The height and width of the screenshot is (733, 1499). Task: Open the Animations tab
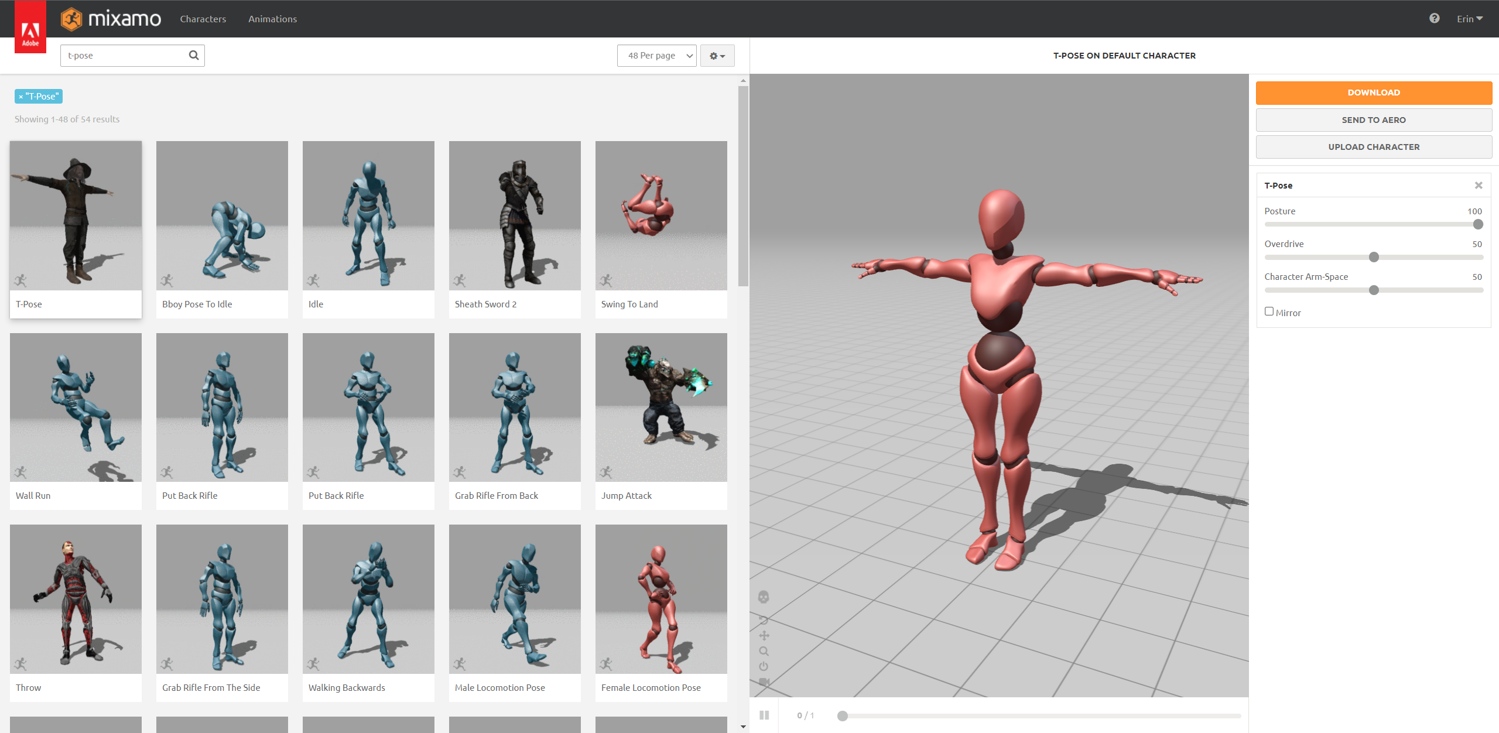point(272,19)
